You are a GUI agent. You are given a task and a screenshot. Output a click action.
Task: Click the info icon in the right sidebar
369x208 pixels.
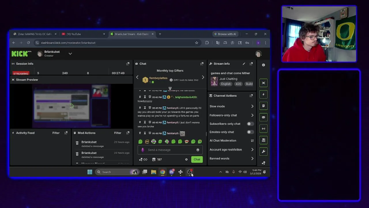pyautogui.click(x=263, y=65)
